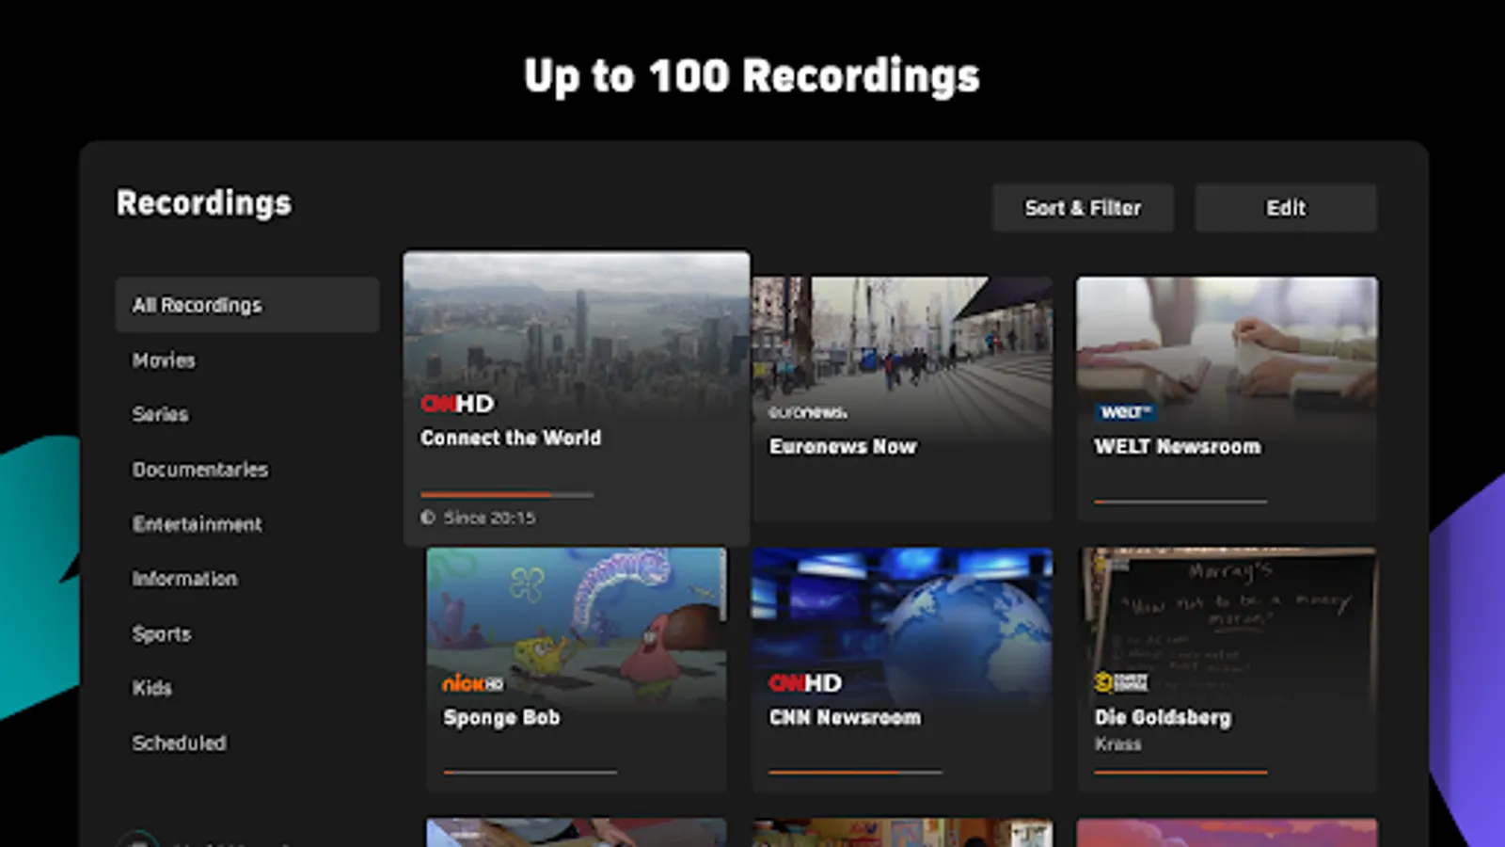Click the "Up to 100 Recordings" headline
Viewport: 1505px width, 847px height.
752,76
